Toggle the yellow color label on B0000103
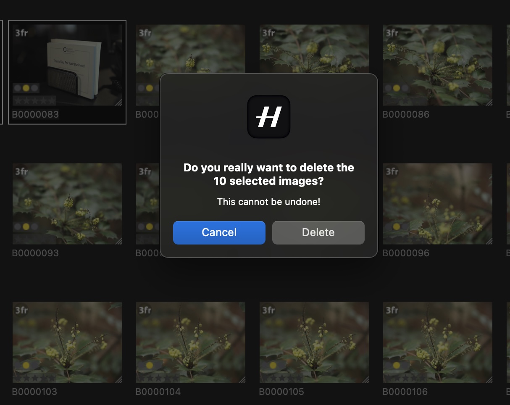Viewport: 510px width, 405px height. point(26,366)
